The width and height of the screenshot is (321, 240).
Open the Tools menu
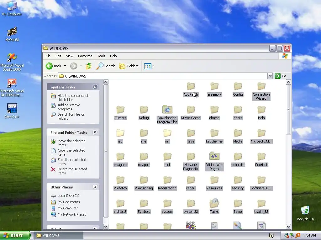tap(101, 56)
